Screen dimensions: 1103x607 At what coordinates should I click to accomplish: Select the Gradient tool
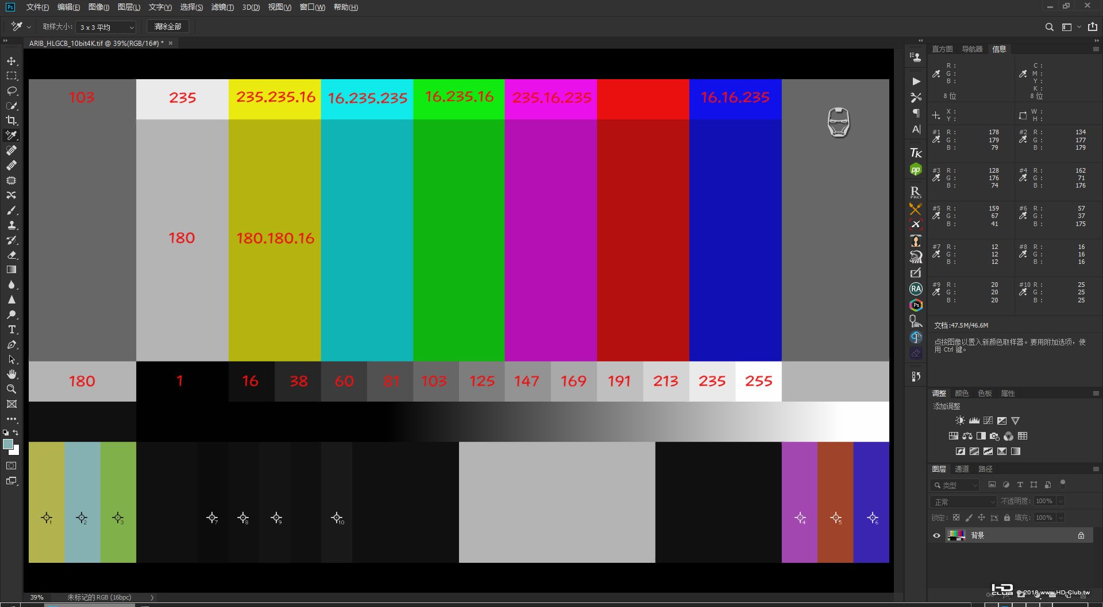[x=11, y=270]
